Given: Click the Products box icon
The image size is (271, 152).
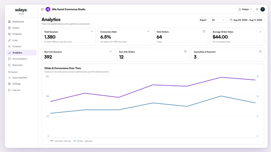Looking at the screenshot, I should 9,34.
